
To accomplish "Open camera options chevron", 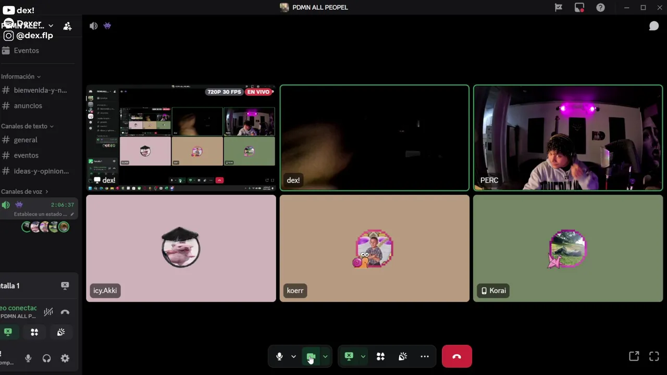I will [325, 357].
